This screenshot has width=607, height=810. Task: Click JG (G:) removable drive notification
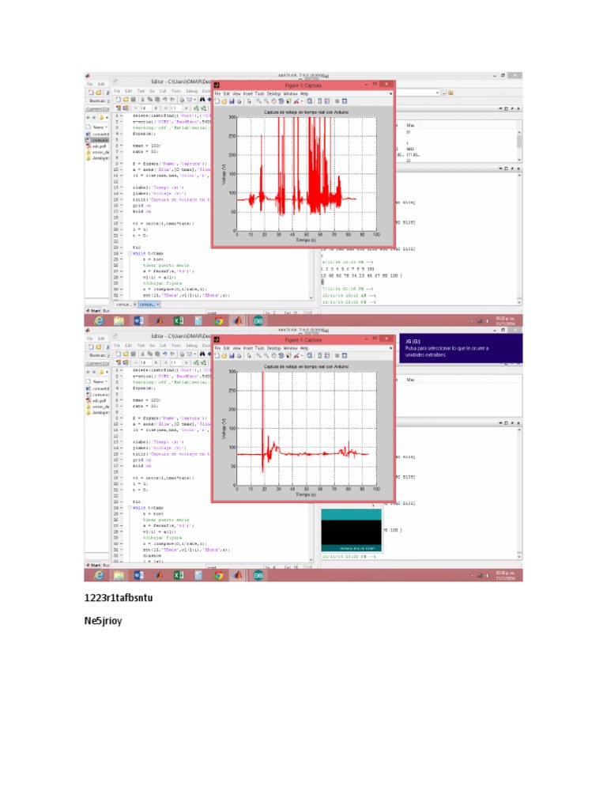click(461, 348)
